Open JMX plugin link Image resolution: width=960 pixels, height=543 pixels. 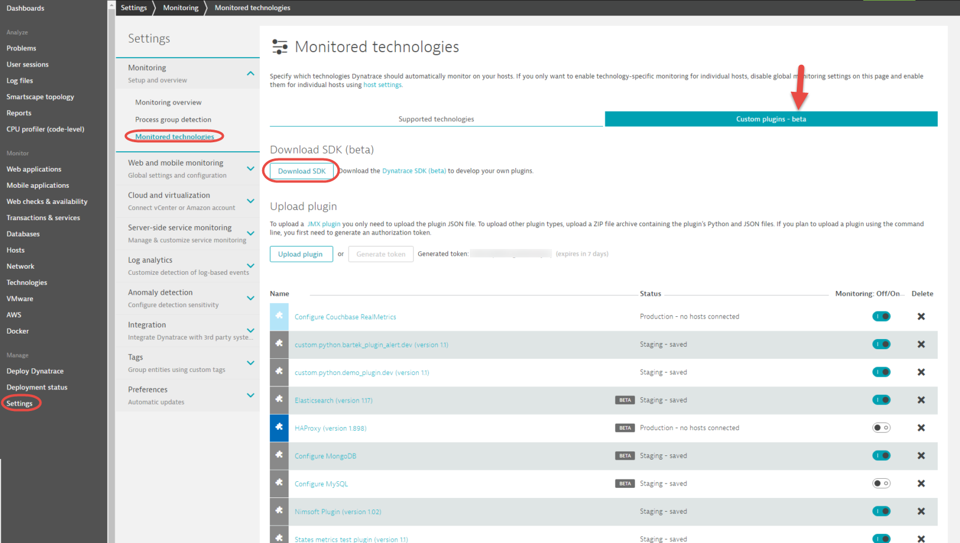323,224
